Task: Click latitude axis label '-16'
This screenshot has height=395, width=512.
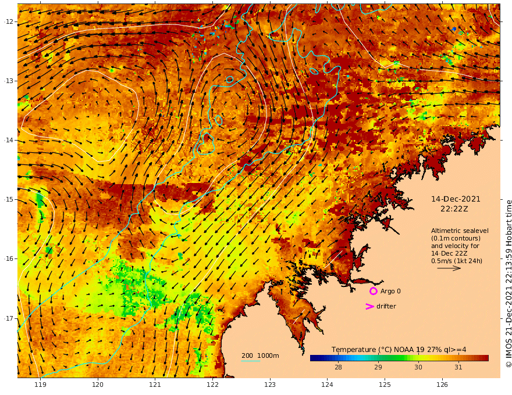Action: click(9, 258)
